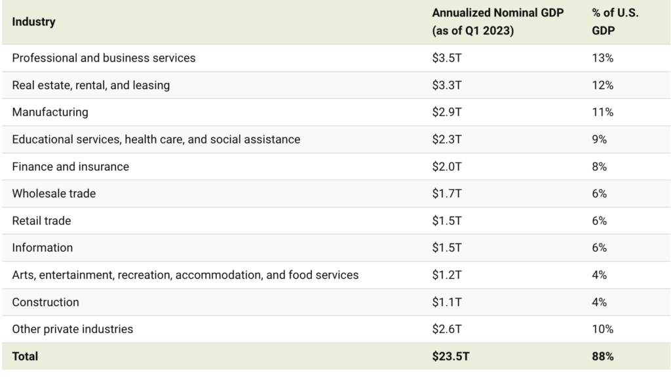Click the $2.6T Other private industries value
Viewport: 671px width, 377px height.
click(447, 329)
